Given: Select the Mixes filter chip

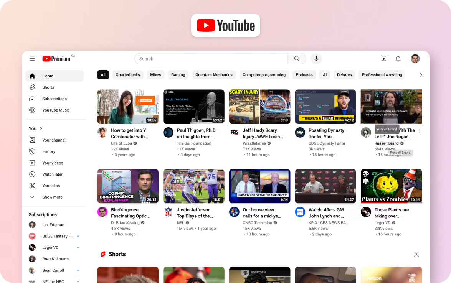Looking at the screenshot, I should click(155, 75).
